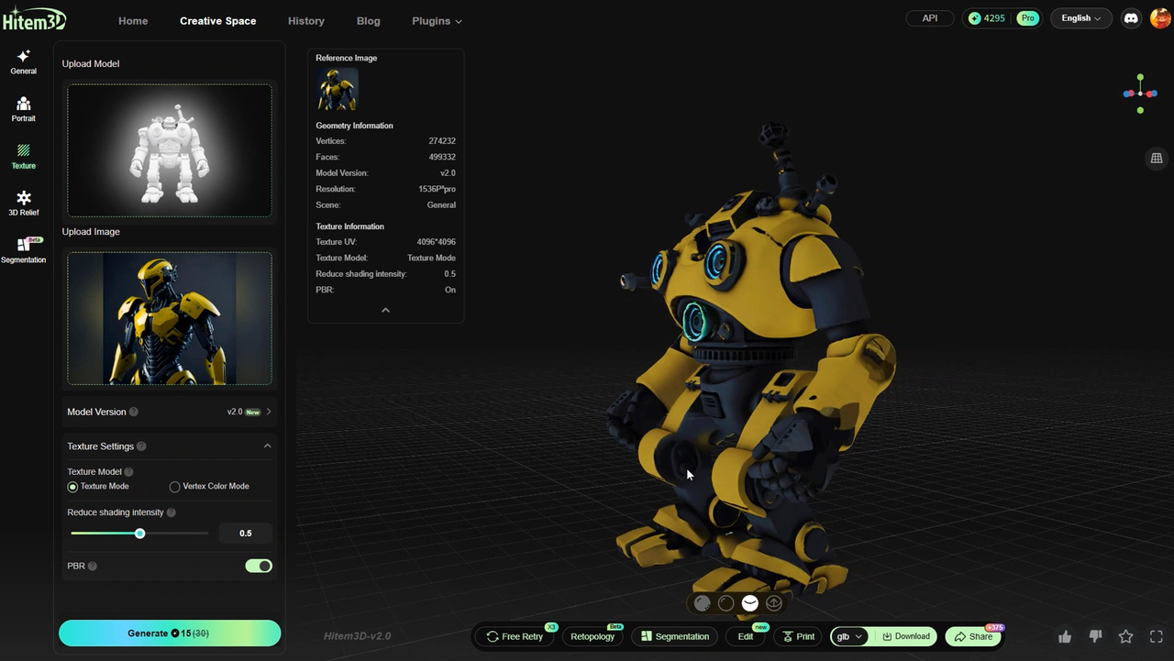Click Texture Settings help icon
Viewport: 1174px width, 661px height.
click(x=141, y=446)
